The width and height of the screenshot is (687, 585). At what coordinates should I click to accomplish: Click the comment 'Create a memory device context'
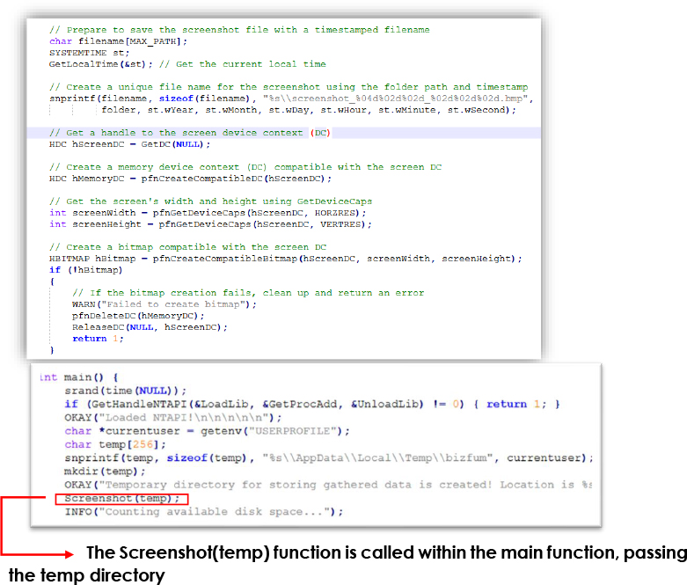[x=245, y=167]
